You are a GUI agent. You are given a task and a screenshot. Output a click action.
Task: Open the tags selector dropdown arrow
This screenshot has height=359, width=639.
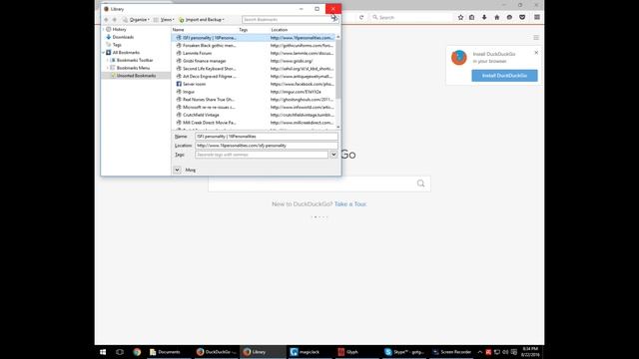point(333,155)
